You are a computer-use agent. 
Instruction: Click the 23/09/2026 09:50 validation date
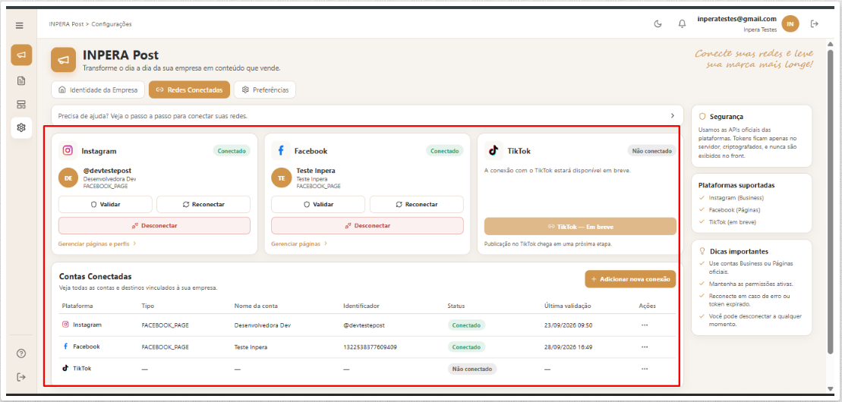tap(568, 325)
